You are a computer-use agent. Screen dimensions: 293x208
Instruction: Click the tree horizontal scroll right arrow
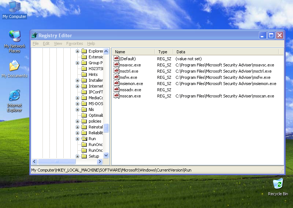tap(100, 161)
